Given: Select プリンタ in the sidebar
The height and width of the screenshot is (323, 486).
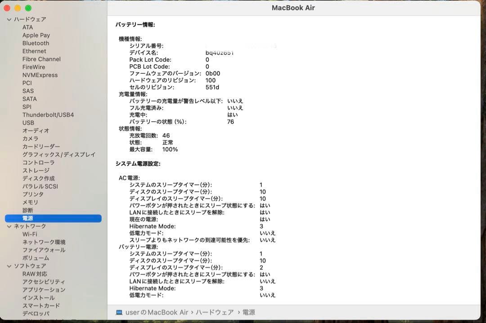Looking at the screenshot, I should pos(33,195).
